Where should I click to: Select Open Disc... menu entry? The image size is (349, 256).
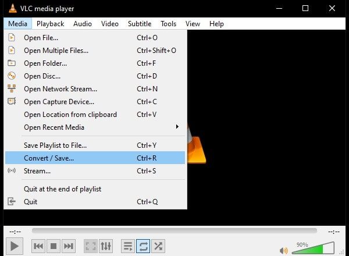click(x=95, y=76)
